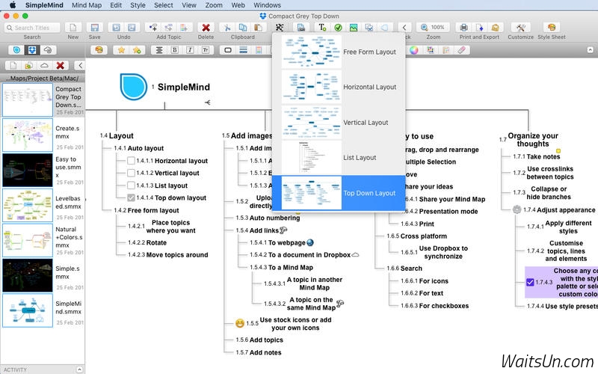Click the New mind map toolbar icon
Screen dimensions: 598x374
click(x=73, y=28)
